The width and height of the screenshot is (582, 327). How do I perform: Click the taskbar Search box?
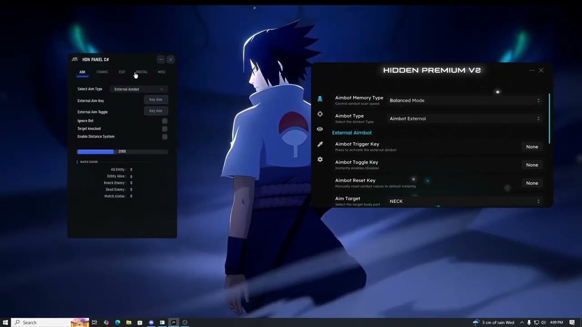[49, 322]
